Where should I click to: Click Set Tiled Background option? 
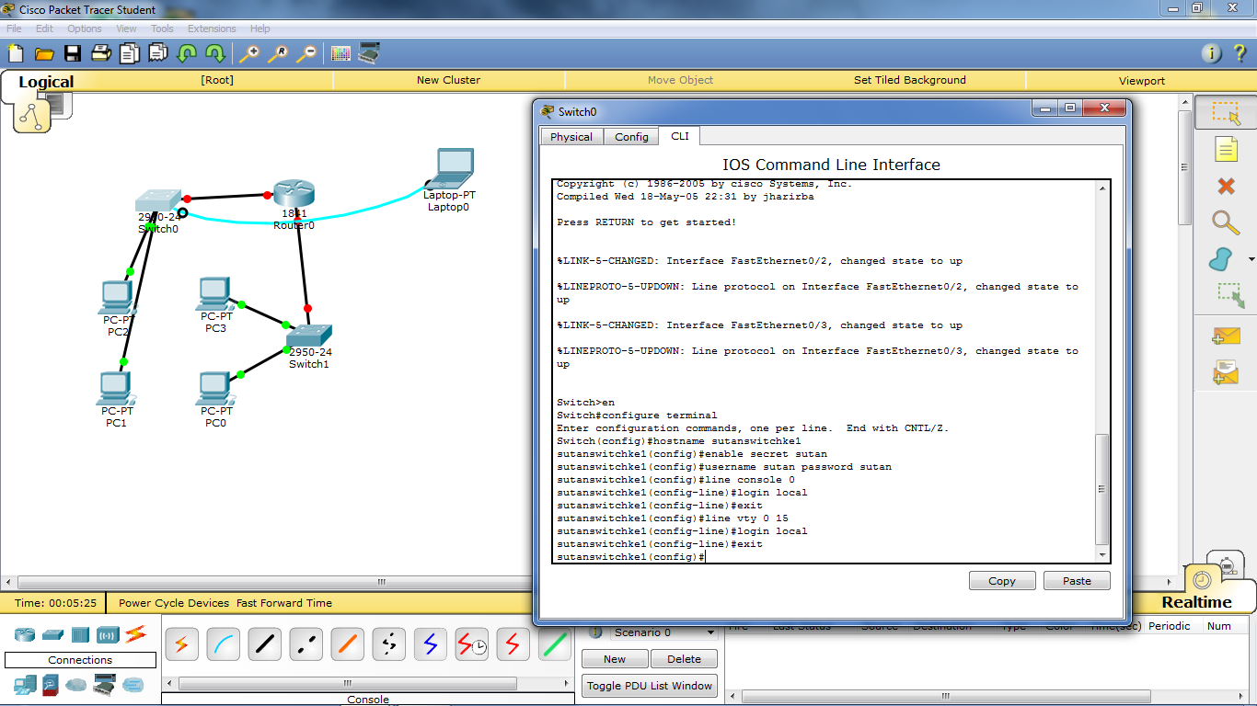[910, 80]
